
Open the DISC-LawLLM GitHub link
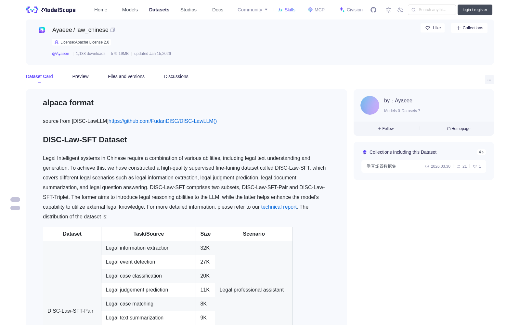pyautogui.click(x=162, y=121)
